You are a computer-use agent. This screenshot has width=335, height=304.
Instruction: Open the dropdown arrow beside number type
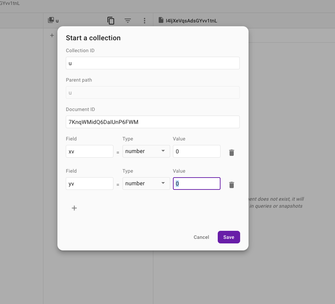[163, 151]
